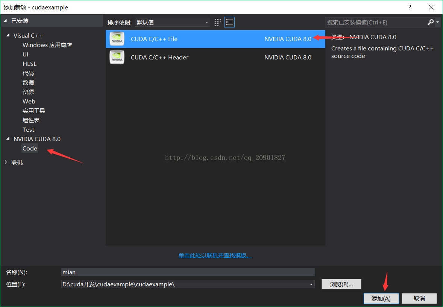Select the 实用工具 category
This screenshot has height=307, width=443.
point(34,111)
